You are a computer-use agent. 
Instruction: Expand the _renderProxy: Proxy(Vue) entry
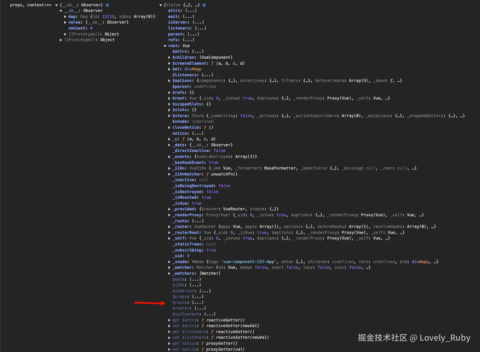click(x=169, y=215)
